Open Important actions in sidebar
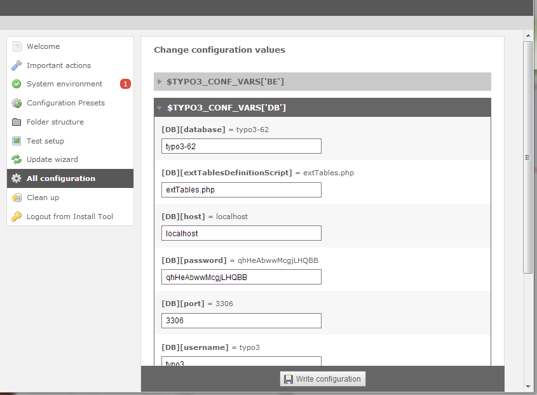 tap(70, 65)
